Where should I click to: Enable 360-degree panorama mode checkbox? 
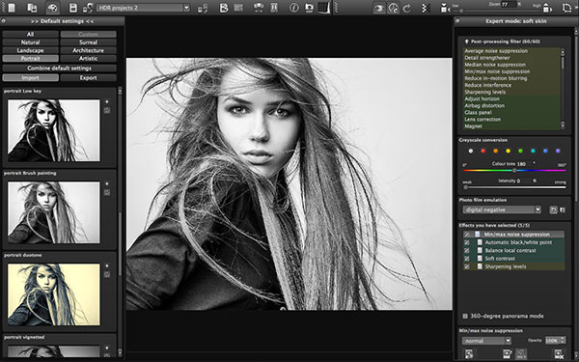tap(465, 317)
